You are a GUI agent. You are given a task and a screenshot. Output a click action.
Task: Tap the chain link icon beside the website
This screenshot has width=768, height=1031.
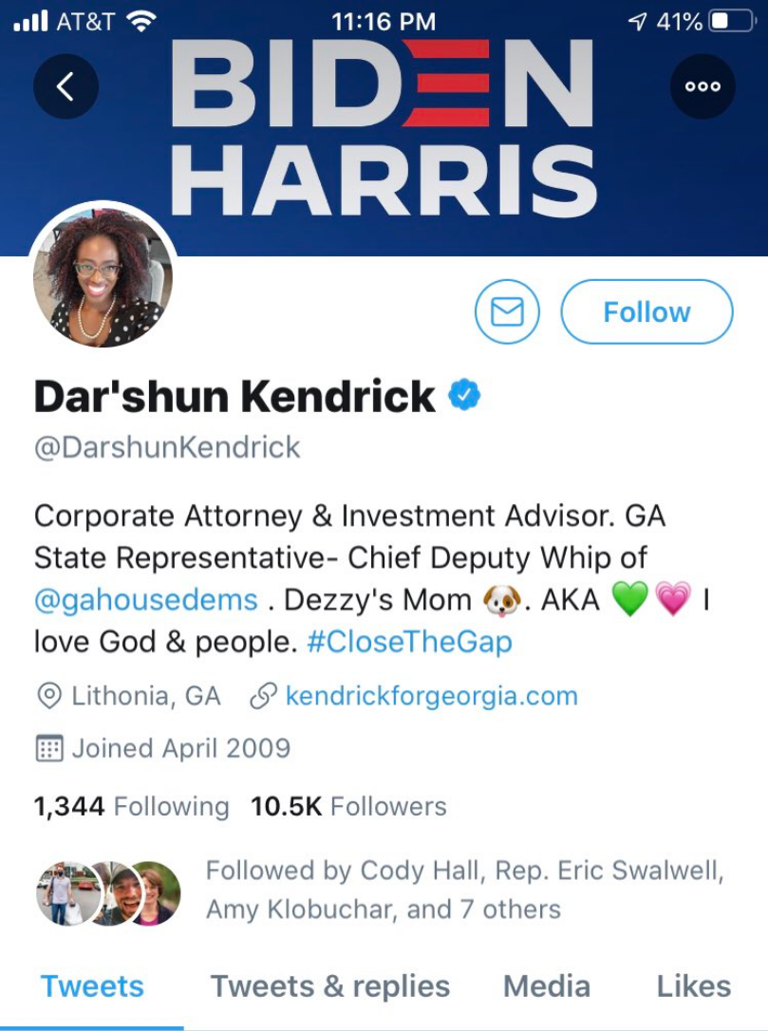[263, 696]
